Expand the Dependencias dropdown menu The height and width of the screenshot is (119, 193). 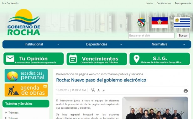point(96,44)
